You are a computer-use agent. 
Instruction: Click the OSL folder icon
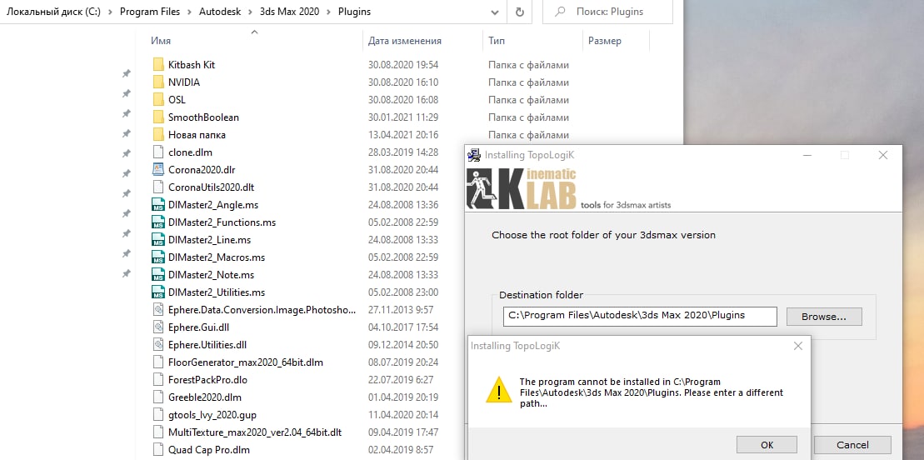point(158,100)
